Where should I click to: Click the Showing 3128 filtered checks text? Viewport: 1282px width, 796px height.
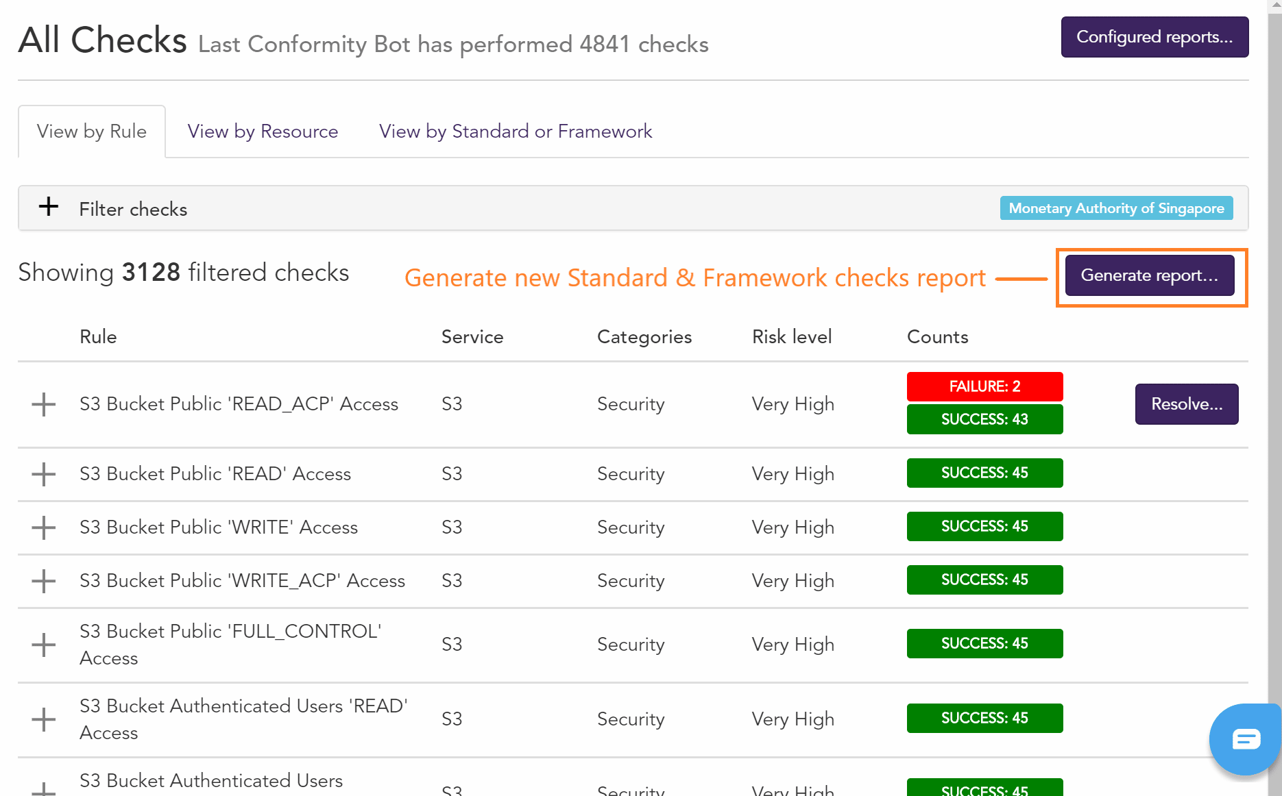click(184, 273)
